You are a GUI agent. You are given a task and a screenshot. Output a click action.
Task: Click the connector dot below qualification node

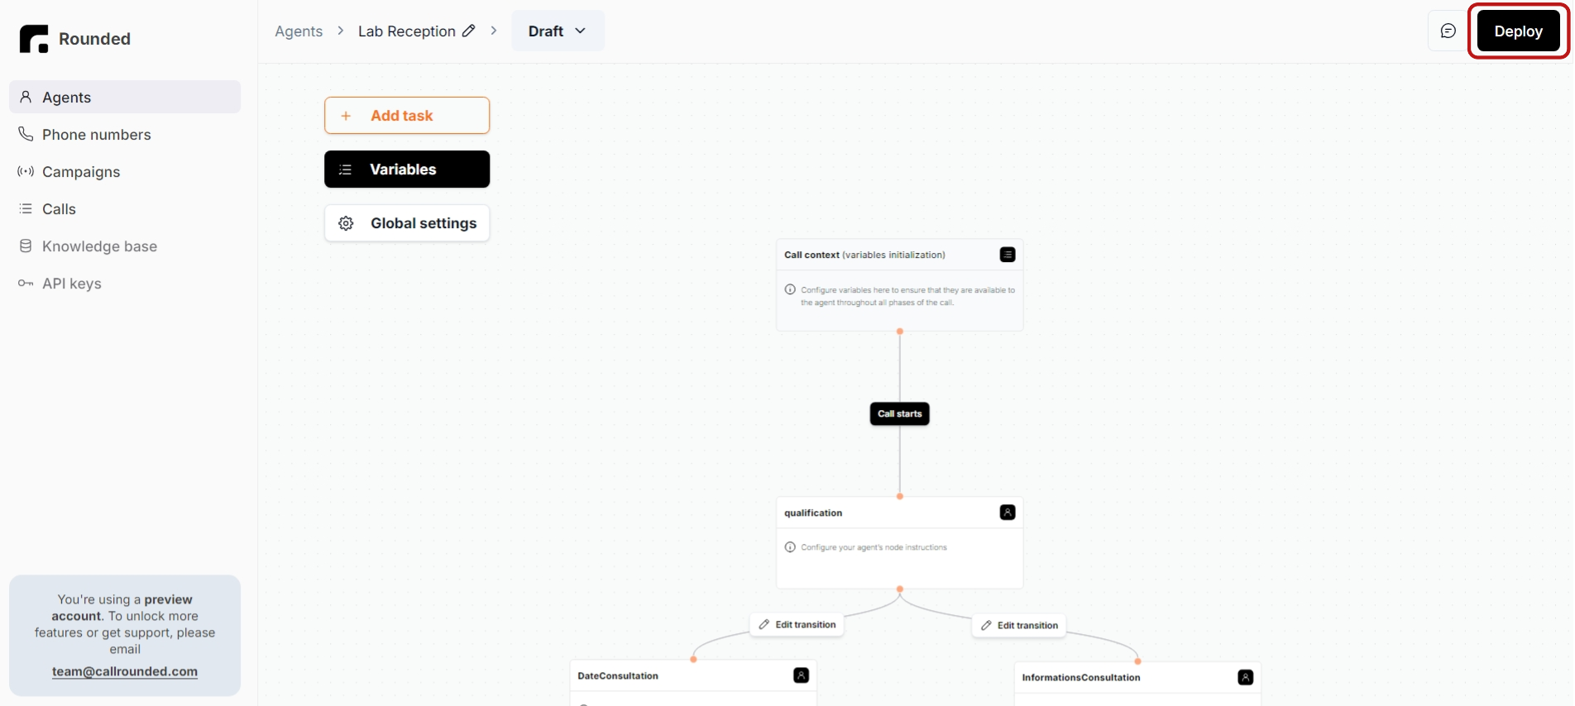point(900,589)
